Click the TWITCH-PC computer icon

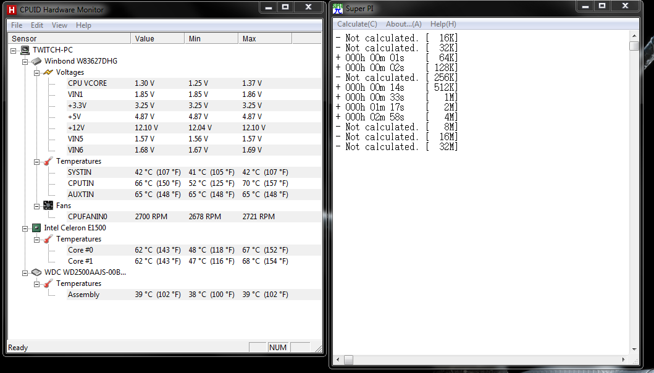(x=25, y=50)
